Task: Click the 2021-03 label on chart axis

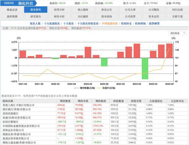Action: 23,84
